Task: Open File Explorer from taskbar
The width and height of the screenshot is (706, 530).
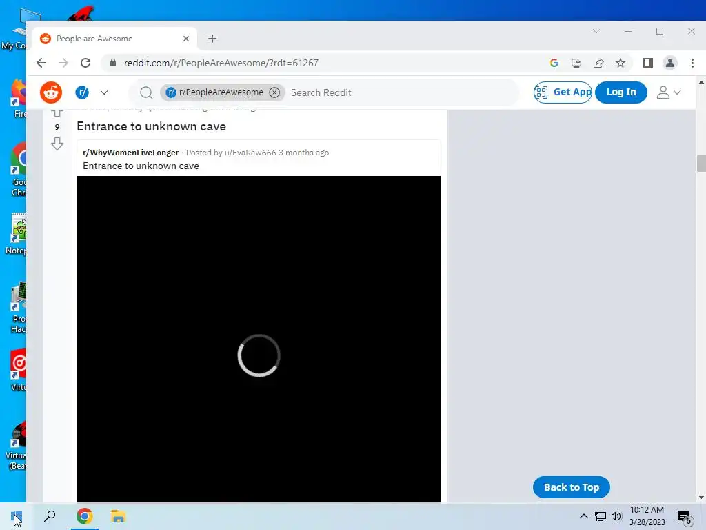Action: pyautogui.click(x=118, y=516)
